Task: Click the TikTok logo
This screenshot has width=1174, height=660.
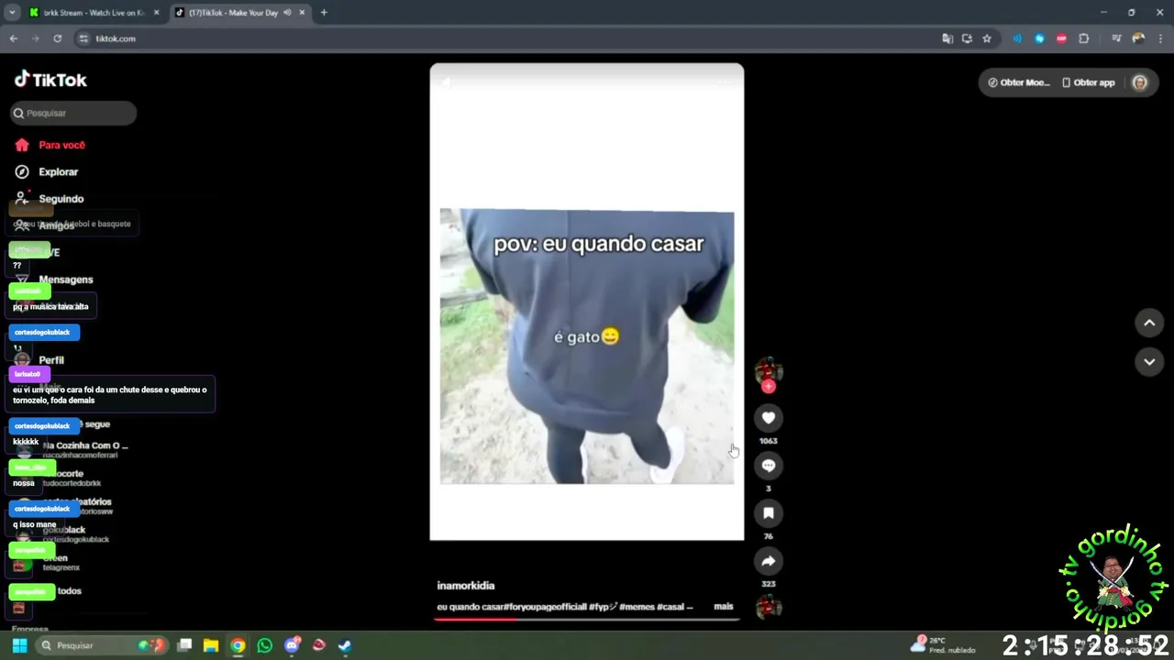Action: (x=50, y=80)
